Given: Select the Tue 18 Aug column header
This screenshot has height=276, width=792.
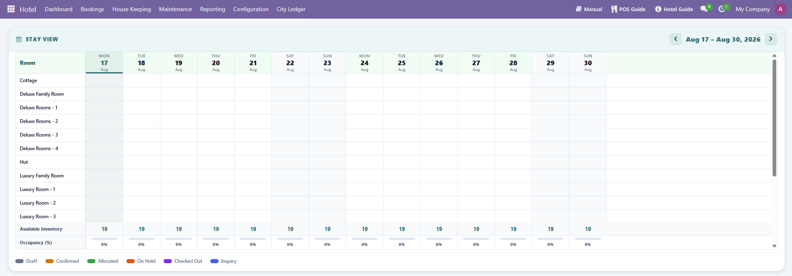Looking at the screenshot, I should click(x=141, y=63).
